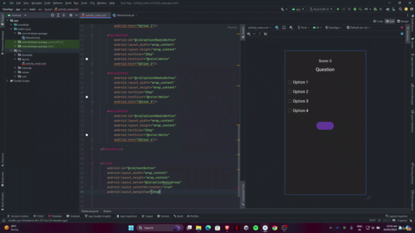Open the Search Everywhere magnifier icon

(x=401, y=9)
